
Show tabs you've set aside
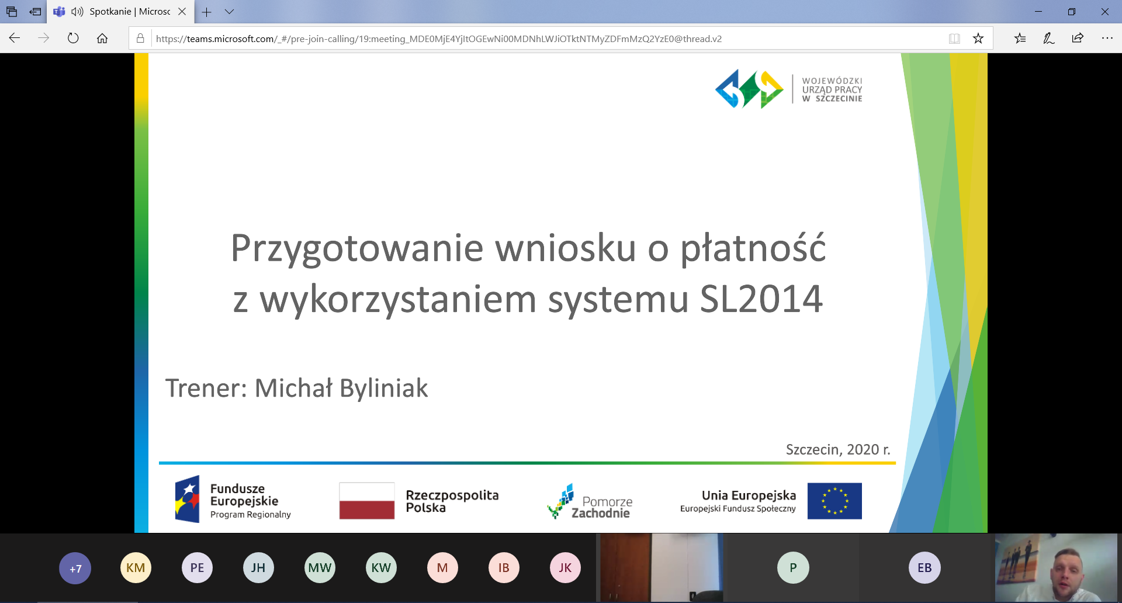coord(12,12)
